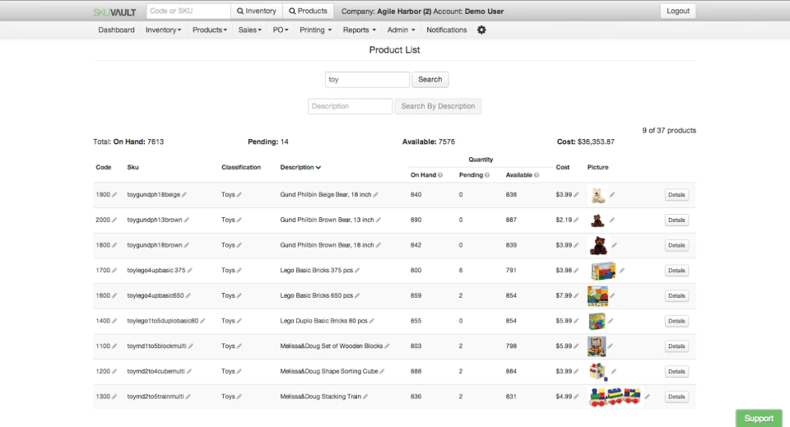Open the Lego 650 pcs product thumbnail
The image size is (790, 427).
(x=597, y=295)
